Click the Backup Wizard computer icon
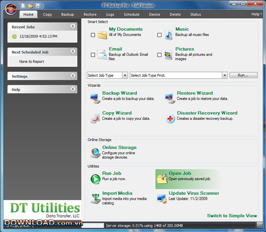Screen dimensions: 266x232 tap(95, 98)
